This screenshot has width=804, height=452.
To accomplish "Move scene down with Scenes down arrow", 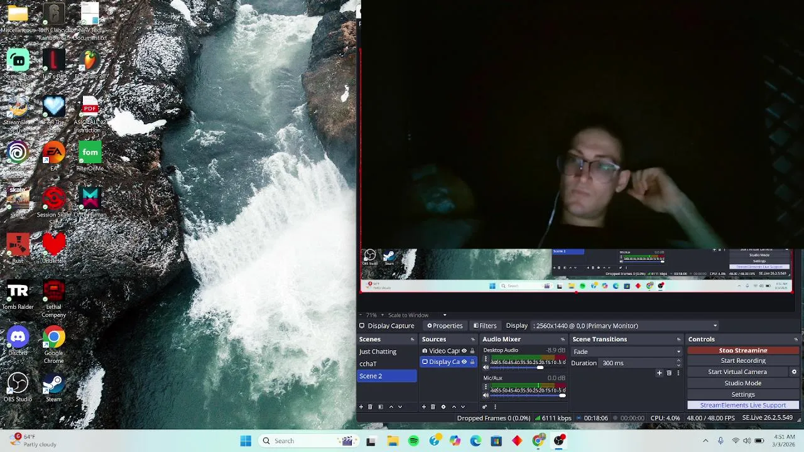I will click(x=400, y=407).
